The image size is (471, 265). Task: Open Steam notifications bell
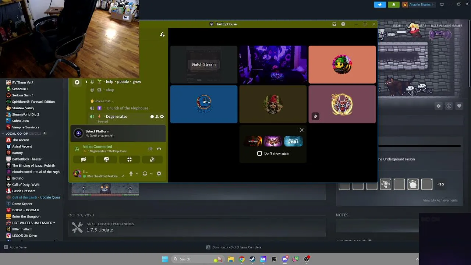393,4
